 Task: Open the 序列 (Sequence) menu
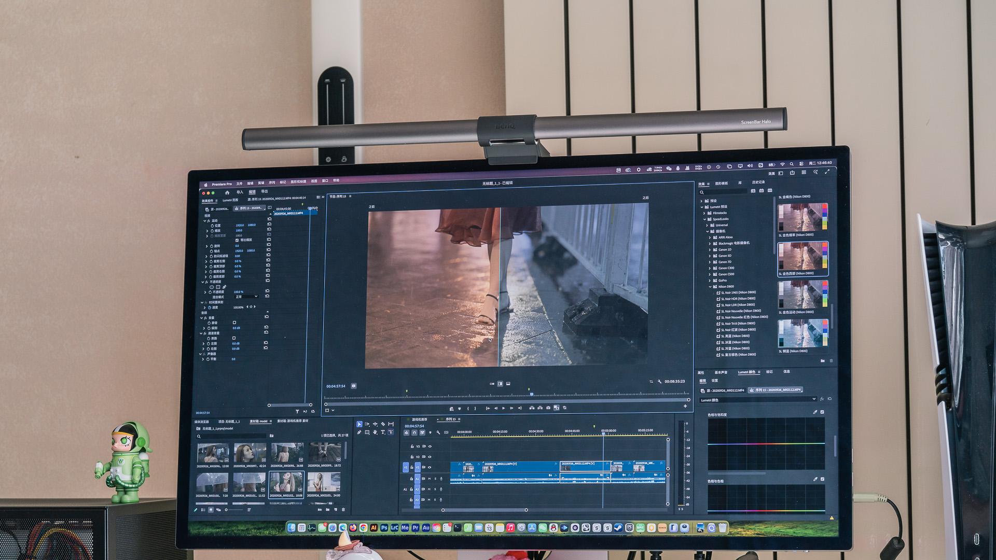point(271,183)
